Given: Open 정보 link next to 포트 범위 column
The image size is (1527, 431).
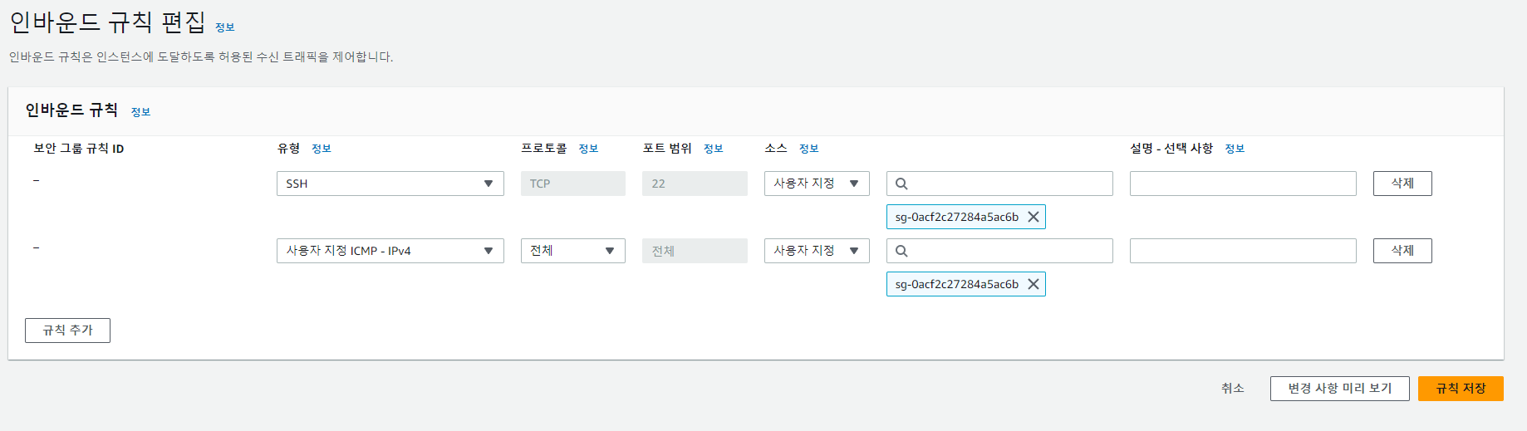Looking at the screenshot, I should [714, 149].
